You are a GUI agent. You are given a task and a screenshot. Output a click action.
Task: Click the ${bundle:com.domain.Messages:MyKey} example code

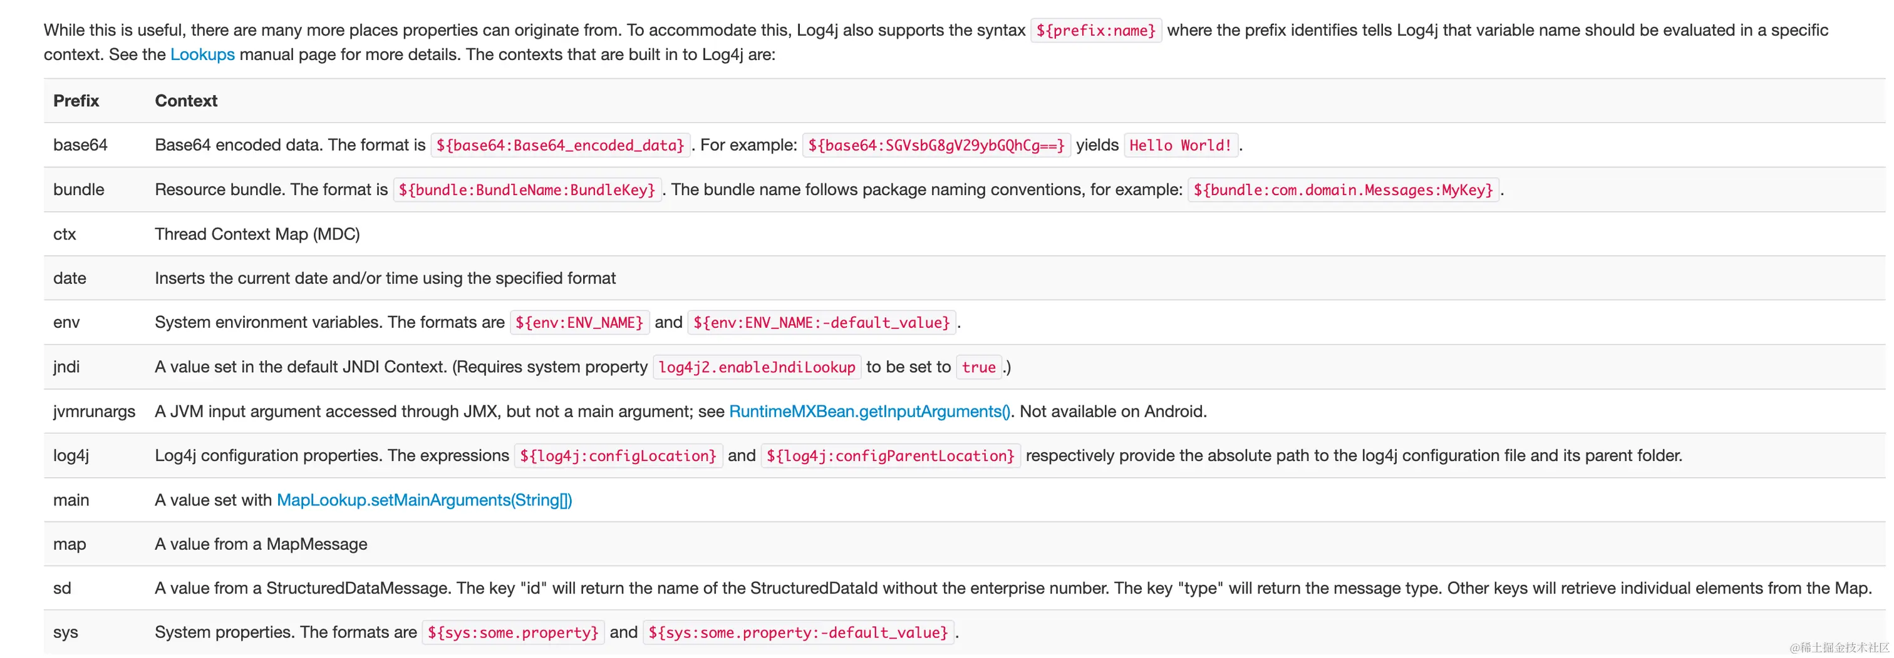click(x=1343, y=190)
